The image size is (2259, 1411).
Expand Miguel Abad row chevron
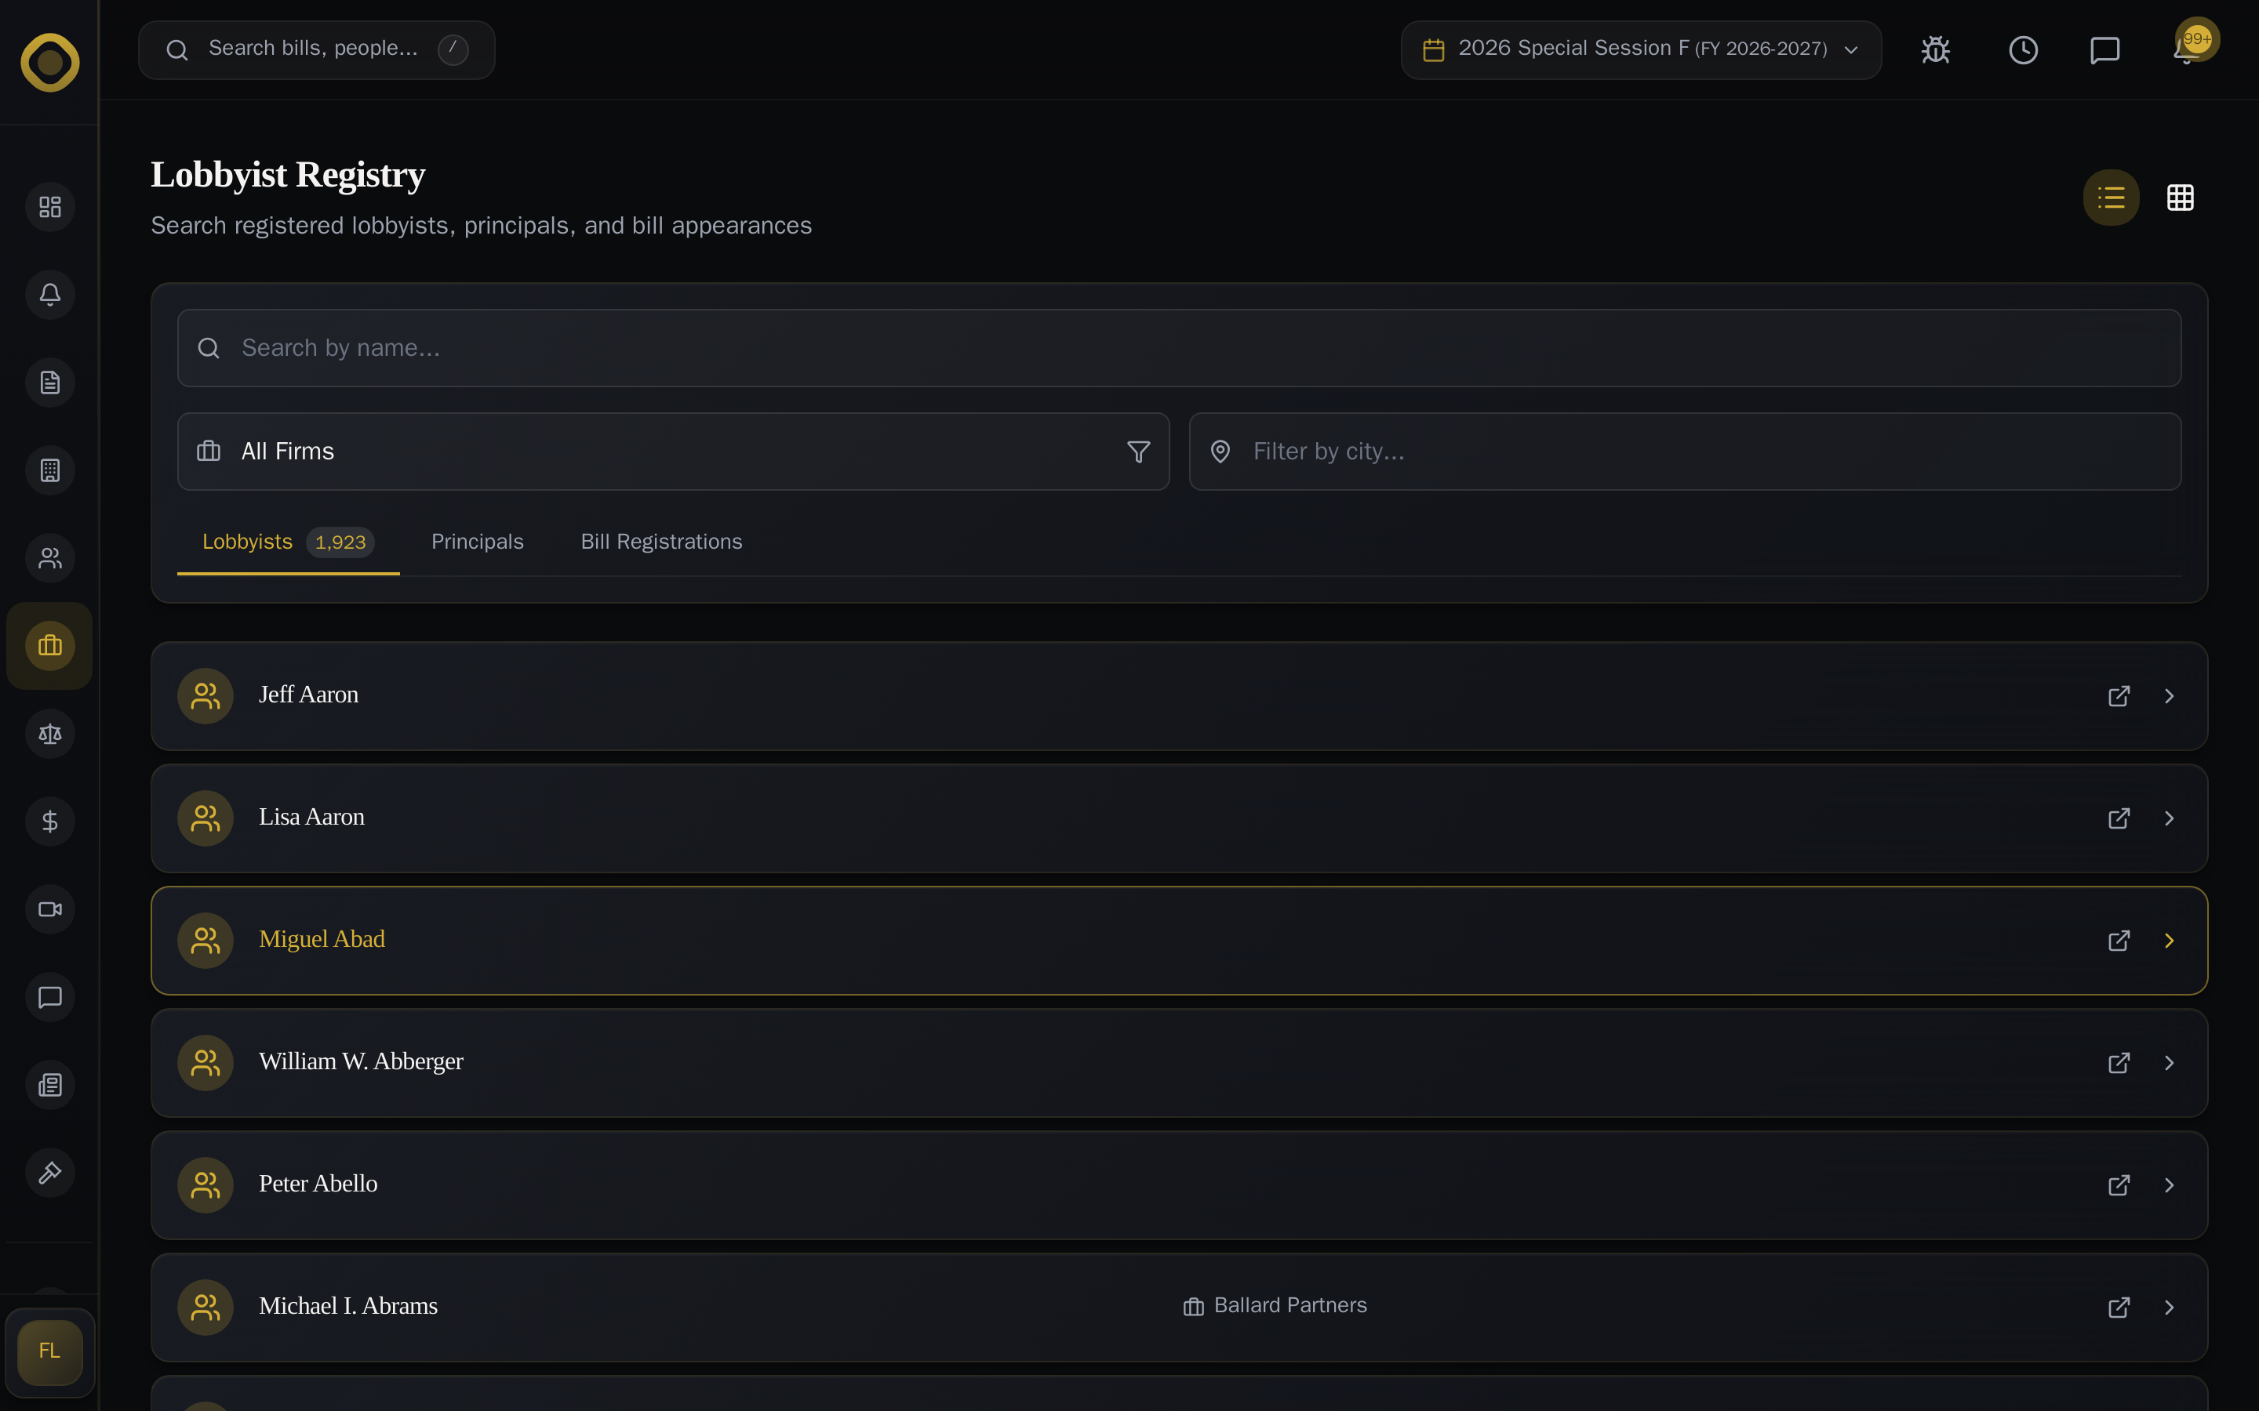[x=2170, y=941]
